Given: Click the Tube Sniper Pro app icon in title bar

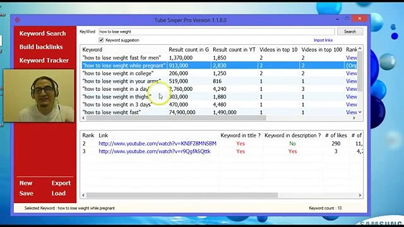Looking at the screenshot, I should [17, 20].
